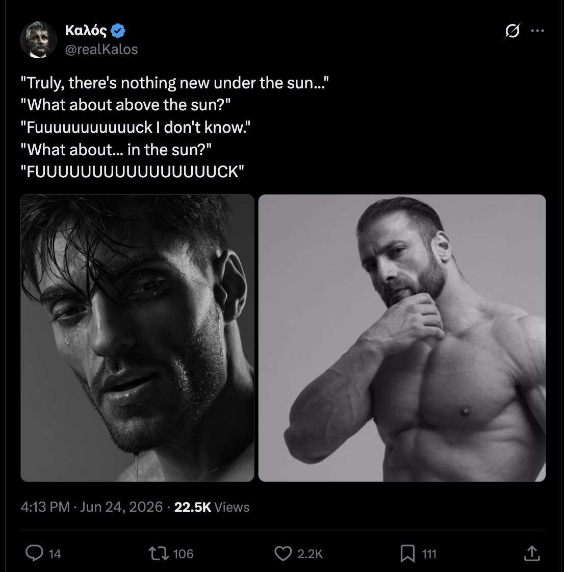Click the tweet text about the sun
The width and height of the screenshot is (564, 572).
coord(174,127)
